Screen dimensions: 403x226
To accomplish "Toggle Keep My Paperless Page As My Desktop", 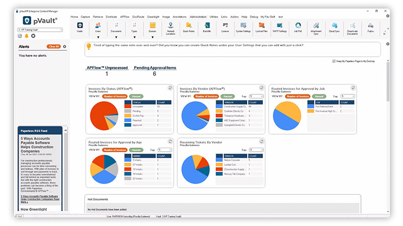I will (334, 61).
